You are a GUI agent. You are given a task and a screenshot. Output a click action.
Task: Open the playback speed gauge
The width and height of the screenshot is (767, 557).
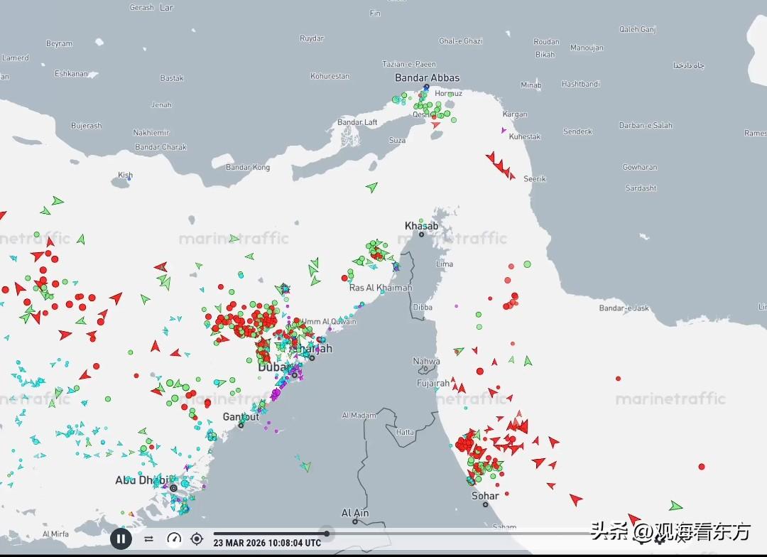[x=174, y=539]
